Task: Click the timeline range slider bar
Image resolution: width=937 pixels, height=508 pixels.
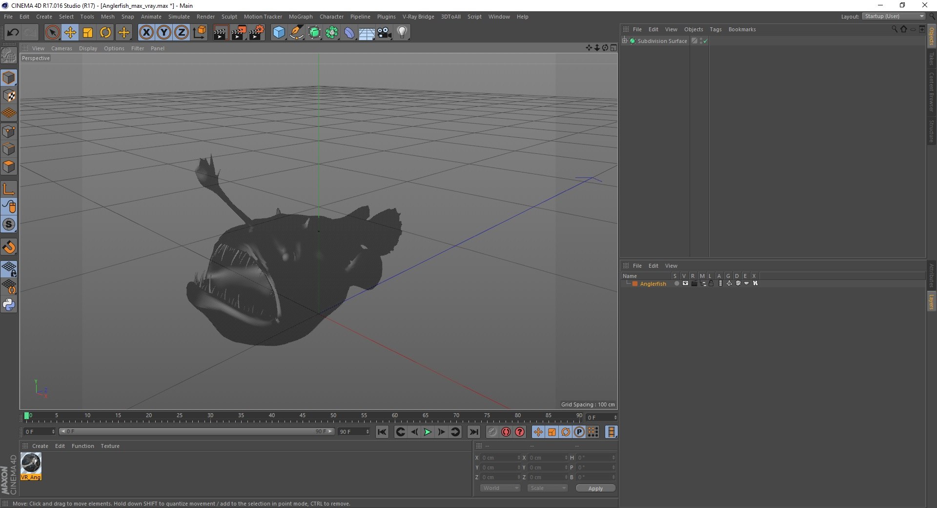Action: tap(197, 431)
